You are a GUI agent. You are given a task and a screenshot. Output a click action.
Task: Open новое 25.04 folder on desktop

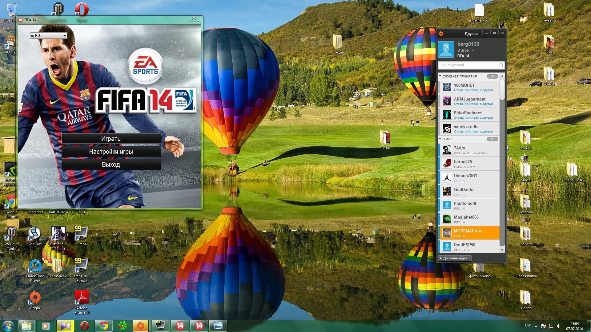pyautogui.click(x=573, y=172)
